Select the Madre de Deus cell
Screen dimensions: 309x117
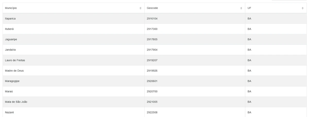[74, 71]
